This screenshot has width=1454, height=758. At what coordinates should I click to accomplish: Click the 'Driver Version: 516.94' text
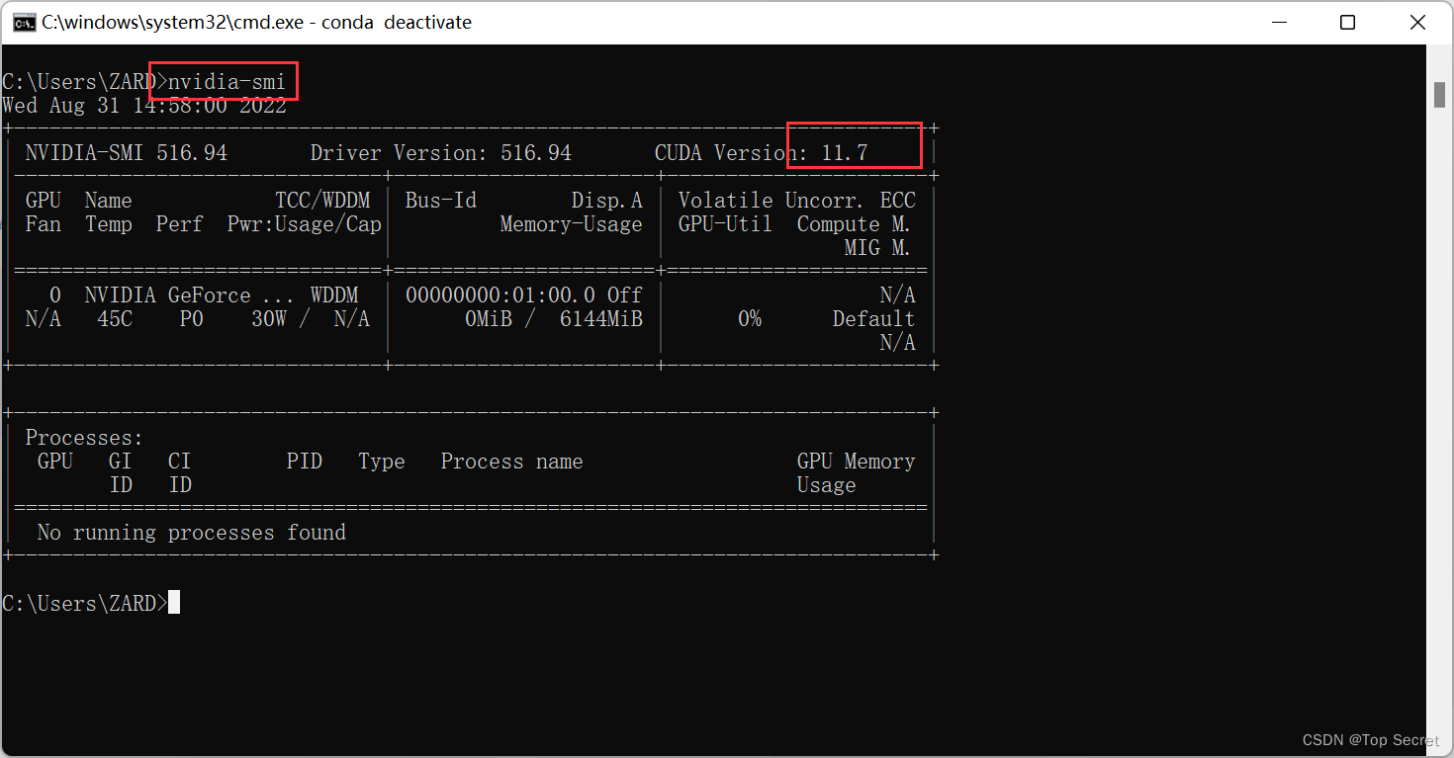click(441, 153)
